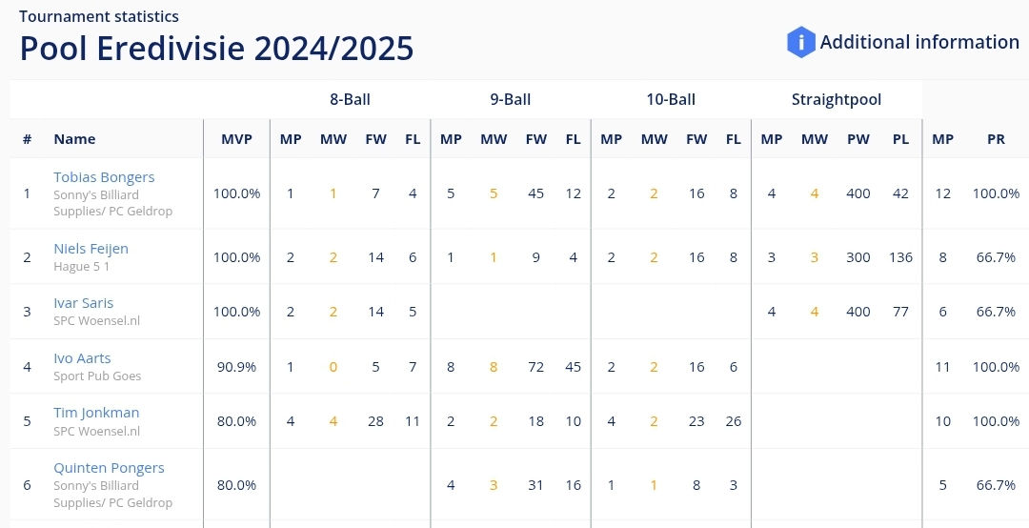Click Ivo Aarts' 90.9% MVP value
Viewport: 1029px width, 528px height.
coord(236,367)
